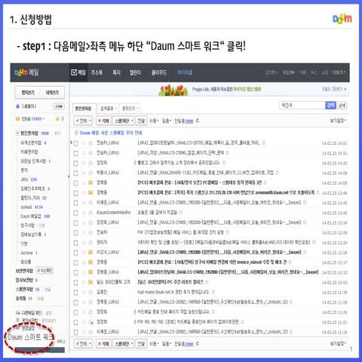Click the 상세 search button
Viewport: 362px width, 362px height.
click(x=342, y=106)
